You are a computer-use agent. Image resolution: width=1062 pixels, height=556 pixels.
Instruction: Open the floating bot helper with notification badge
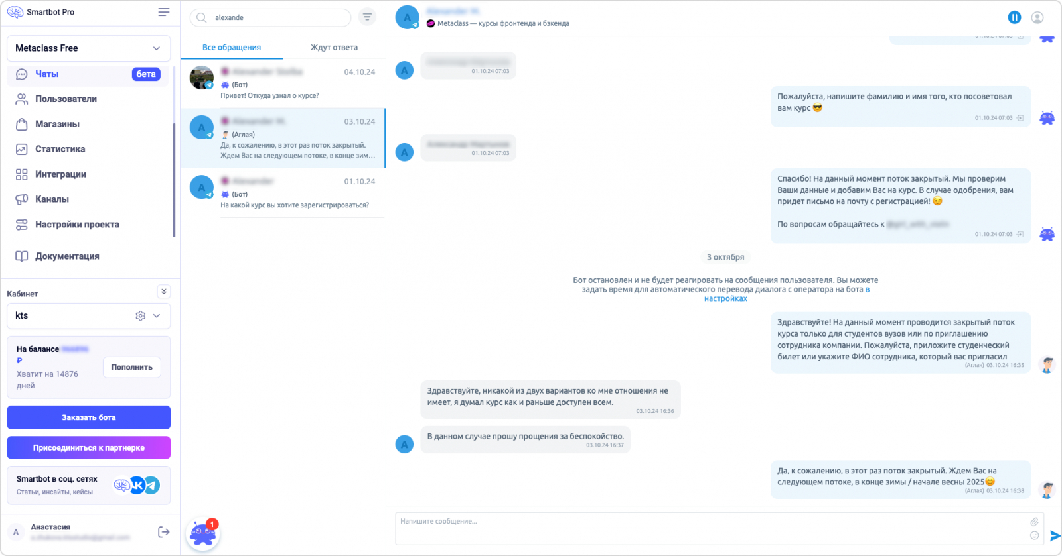202,535
